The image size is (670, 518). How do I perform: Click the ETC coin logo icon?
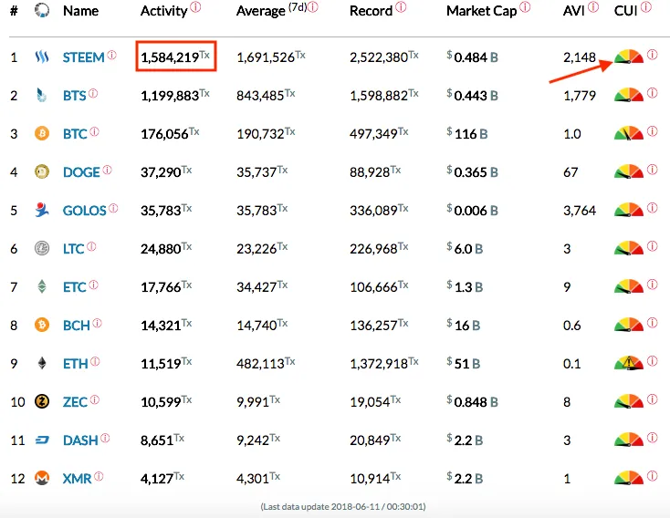click(42, 286)
